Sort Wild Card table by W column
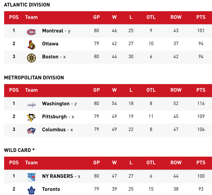The height and width of the screenshot is (195, 212). point(115,163)
